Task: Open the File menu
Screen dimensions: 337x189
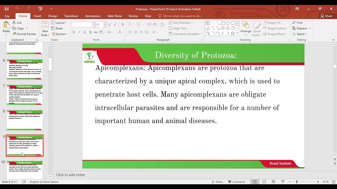Action: click(x=7, y=16)
